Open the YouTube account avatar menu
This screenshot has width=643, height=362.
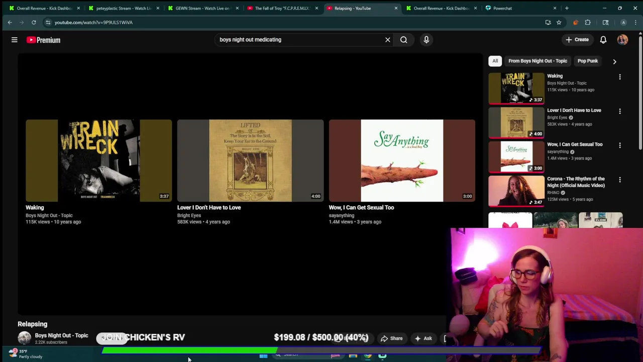tap(622, 40)
